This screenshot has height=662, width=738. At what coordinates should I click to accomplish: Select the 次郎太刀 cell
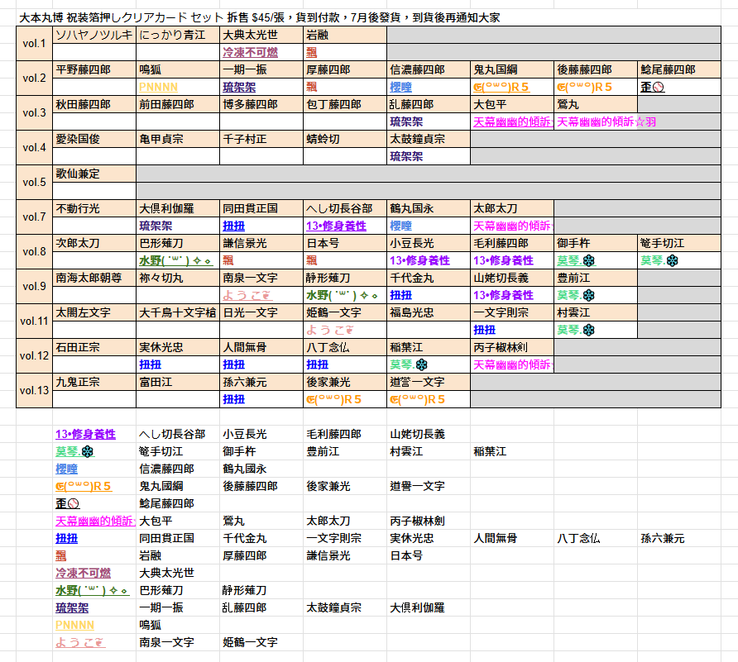94,244
